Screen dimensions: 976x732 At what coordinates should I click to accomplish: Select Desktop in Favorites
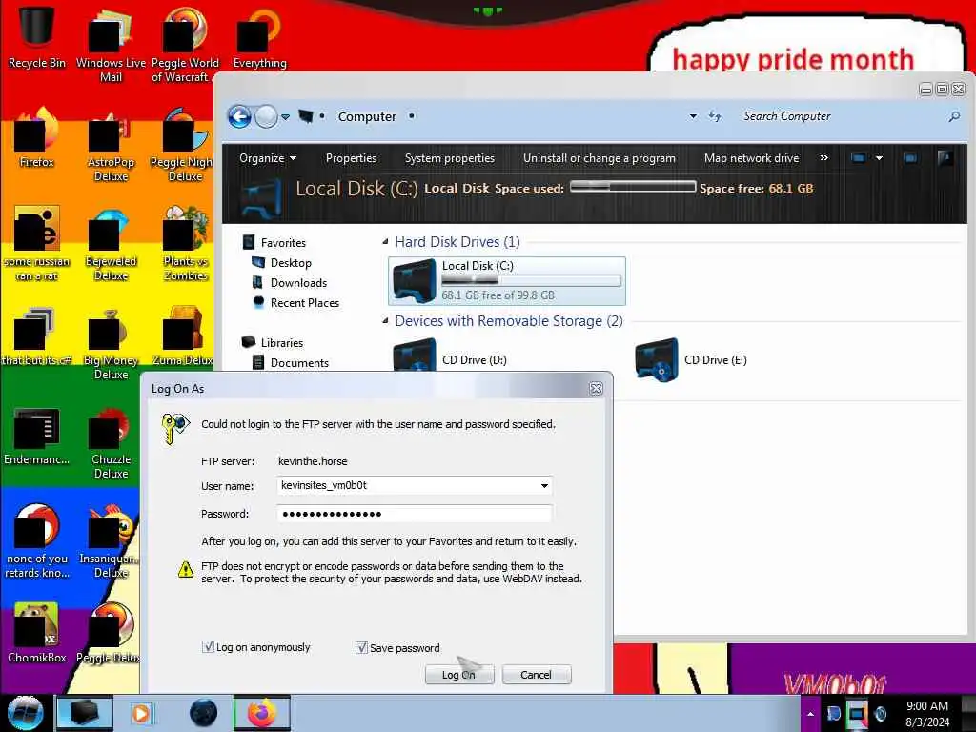point(281,263)
